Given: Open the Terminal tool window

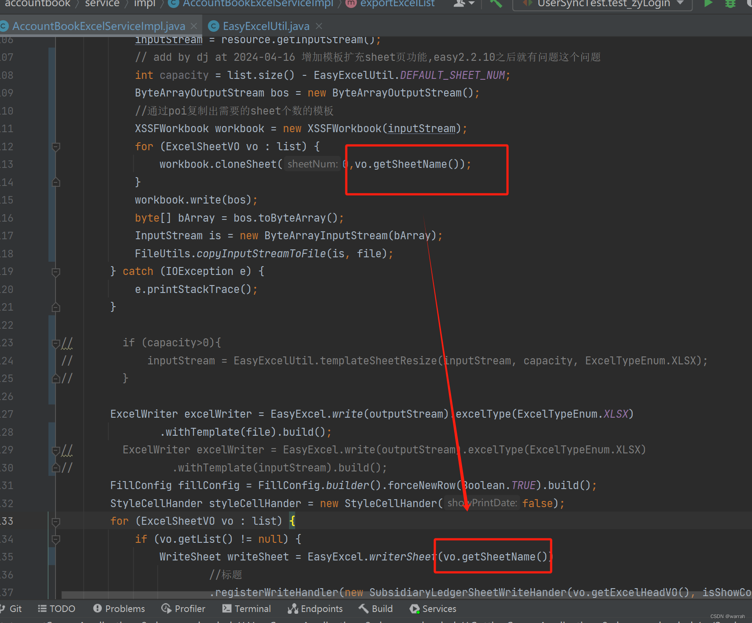Looking at the screenshot, I should coord(247,608).
